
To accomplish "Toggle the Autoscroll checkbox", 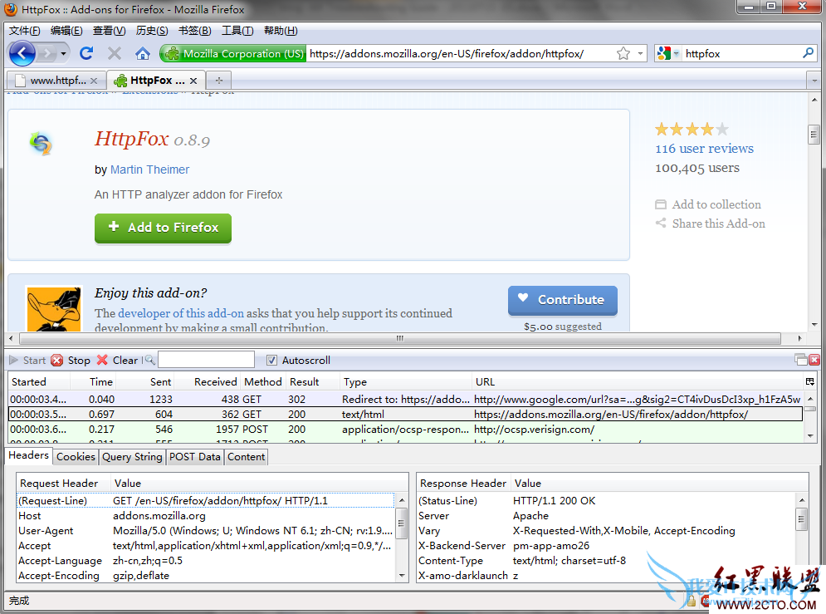I will (271, 361).
